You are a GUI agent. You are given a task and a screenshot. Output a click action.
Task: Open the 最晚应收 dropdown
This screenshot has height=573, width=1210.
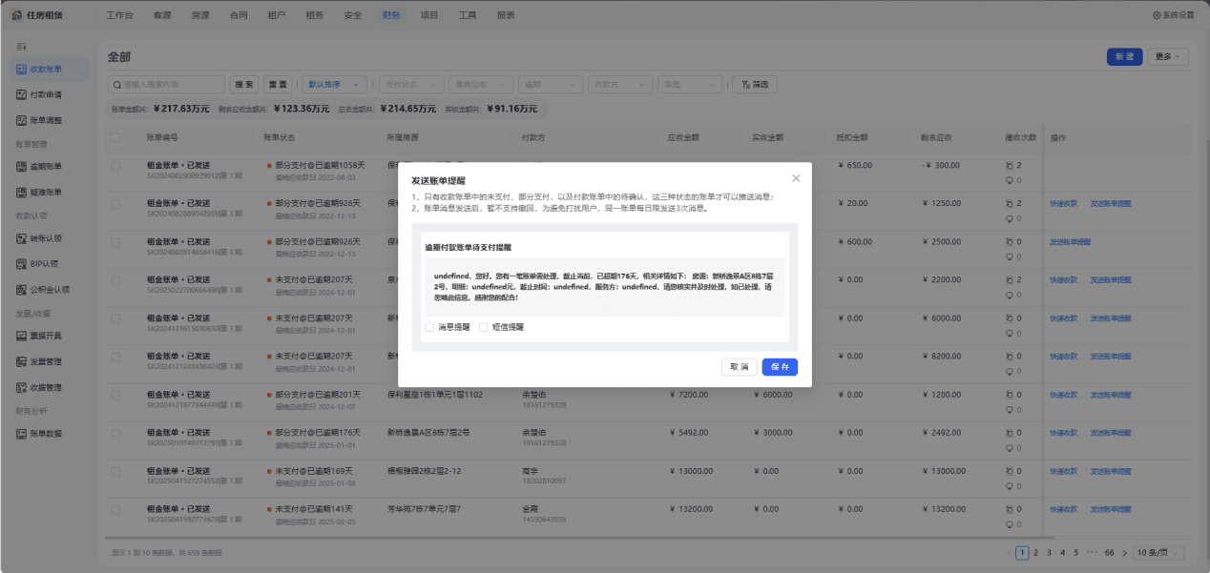pos(481,84)
